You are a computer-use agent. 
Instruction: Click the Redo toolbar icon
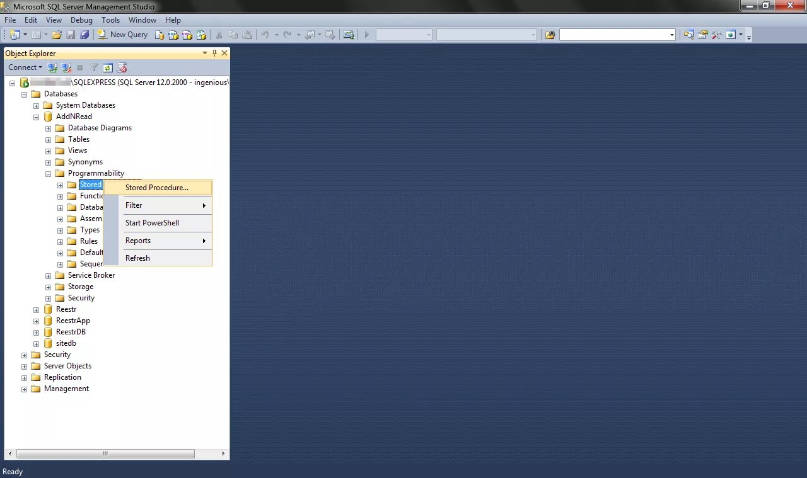[x=287, y=35]
